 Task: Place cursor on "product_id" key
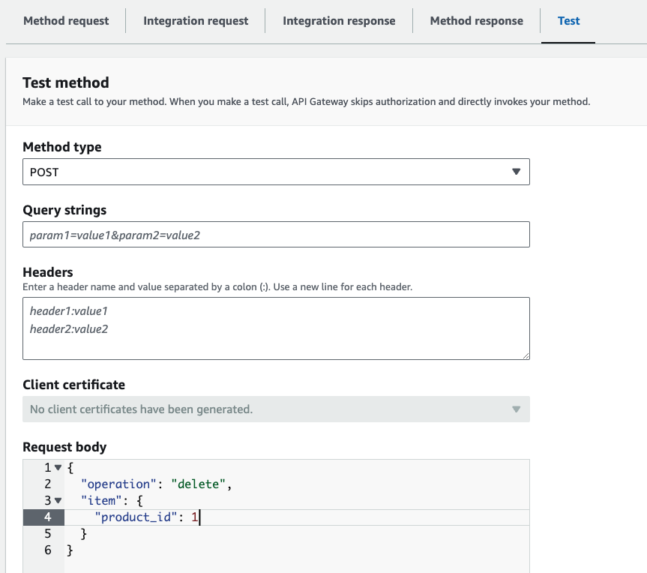click(133, 517)
